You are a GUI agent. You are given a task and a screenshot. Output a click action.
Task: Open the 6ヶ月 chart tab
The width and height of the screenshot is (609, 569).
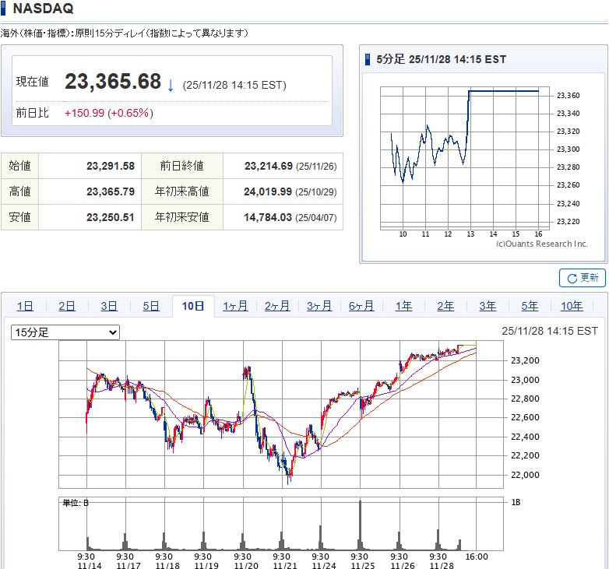click(x=361, y=307)
